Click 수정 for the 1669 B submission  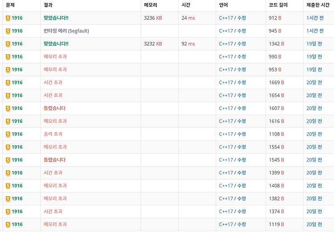pyautogui.click(x=241, y=82)
